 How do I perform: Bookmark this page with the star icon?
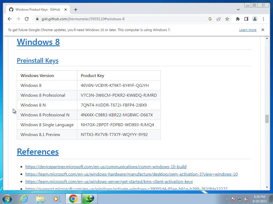[227, 19]
